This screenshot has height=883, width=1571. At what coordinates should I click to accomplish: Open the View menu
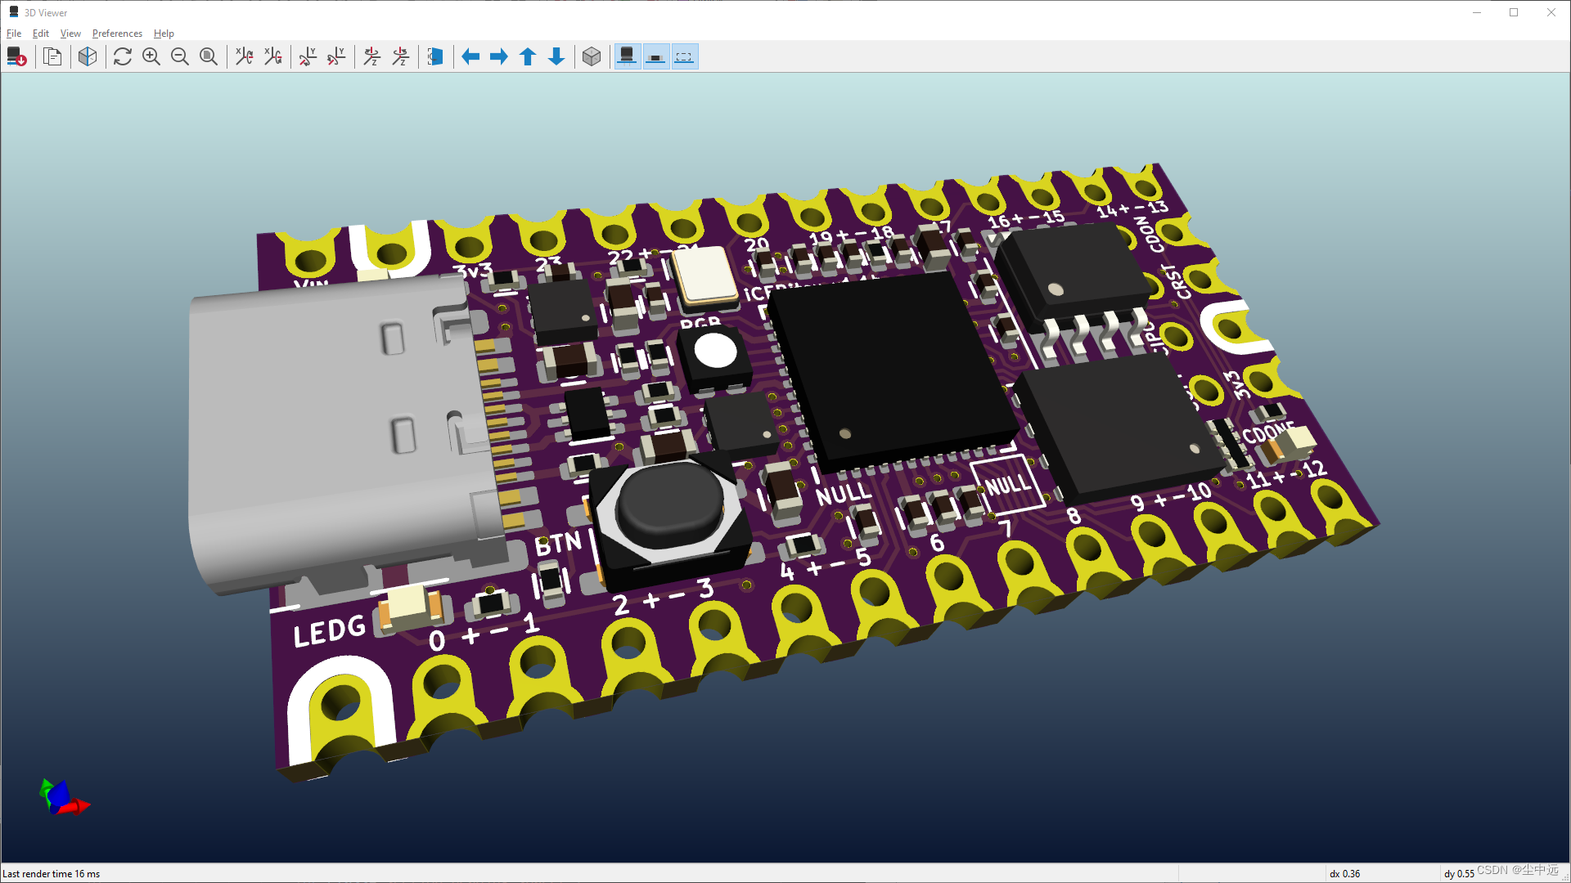click(69, 33)
